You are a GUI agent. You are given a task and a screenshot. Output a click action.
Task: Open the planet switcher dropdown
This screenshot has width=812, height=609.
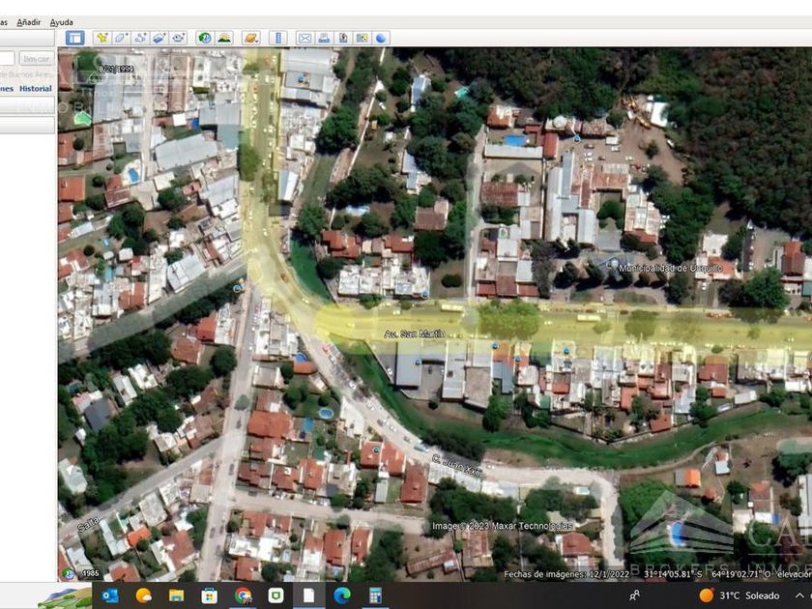pyautogui.click(x=250, y=38)
